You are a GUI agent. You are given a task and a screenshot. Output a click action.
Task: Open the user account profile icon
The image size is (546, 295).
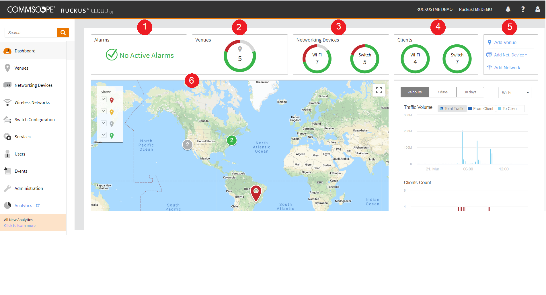coord(538,9)
